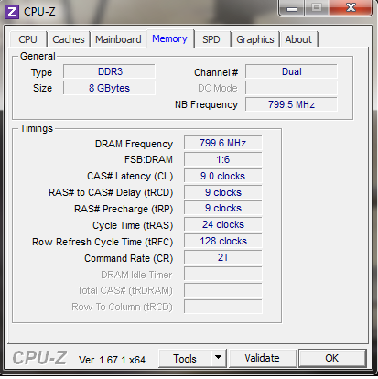Image resolution: width=378 pixels, height=379 pixels.
Task: Click the DRAM Frequency label
Action: (x=134, y=144)
